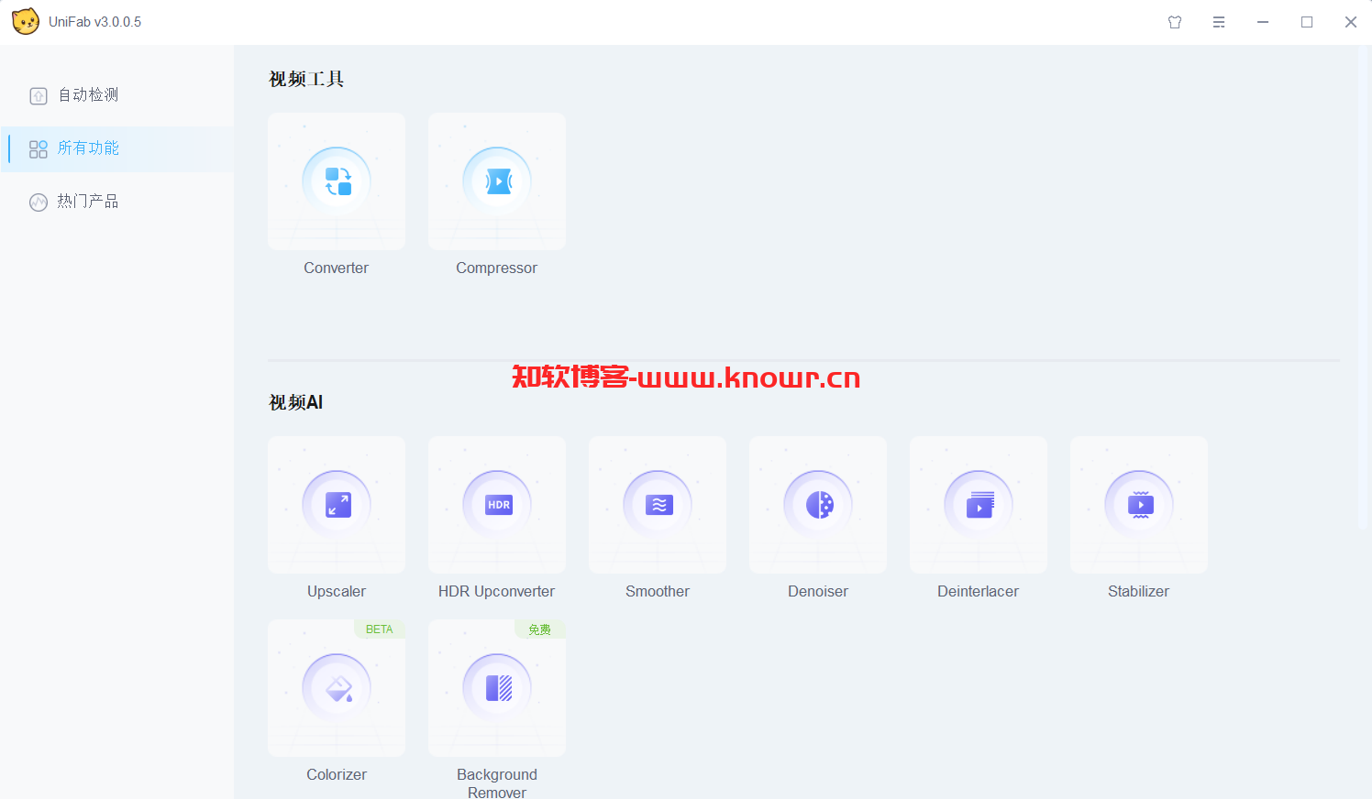Click the 视频工具 section heading

306,79
